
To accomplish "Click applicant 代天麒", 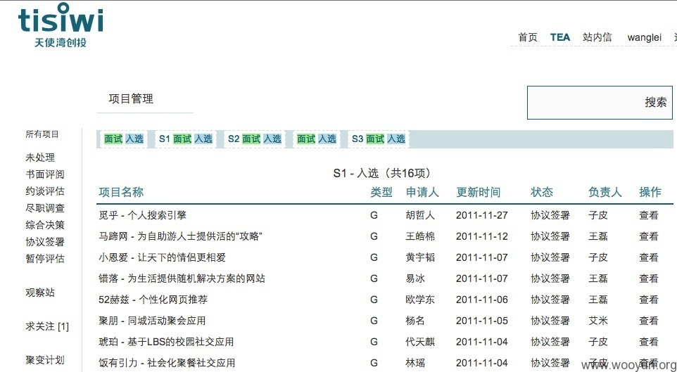I will click(x=420, y=342).
